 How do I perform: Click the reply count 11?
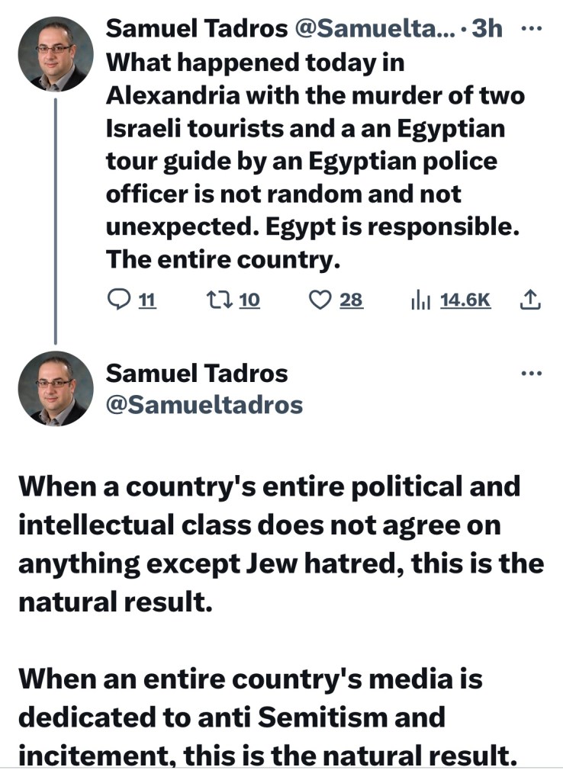coord(147,300)
